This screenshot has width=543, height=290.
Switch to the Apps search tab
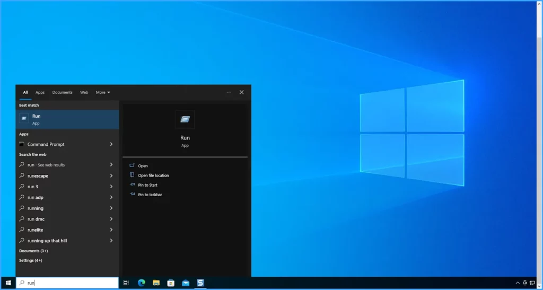click(x=40, y=92)
